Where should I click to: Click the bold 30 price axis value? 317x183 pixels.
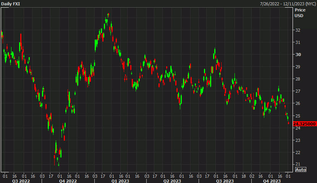click(298, 55)
